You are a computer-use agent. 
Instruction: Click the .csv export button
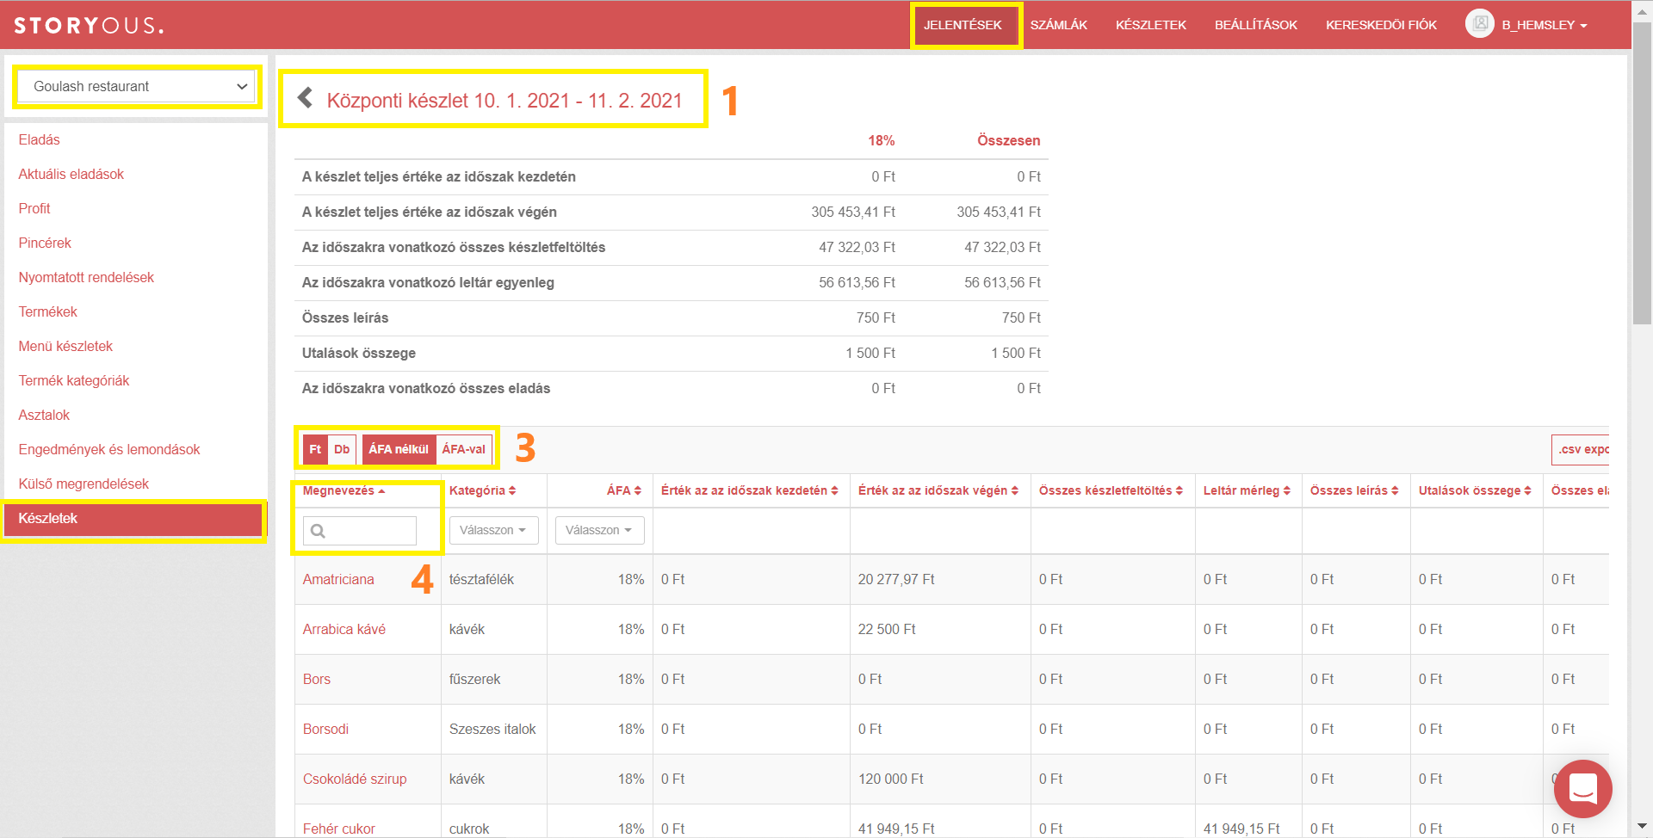tap(1581, 449)
